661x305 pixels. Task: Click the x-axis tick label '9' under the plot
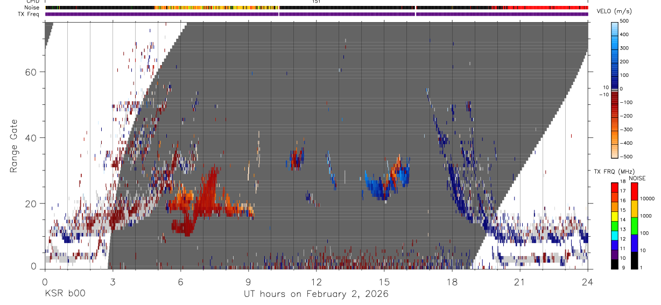(248, 282)
